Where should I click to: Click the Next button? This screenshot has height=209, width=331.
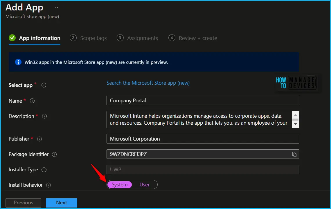[x=62, y=203]
